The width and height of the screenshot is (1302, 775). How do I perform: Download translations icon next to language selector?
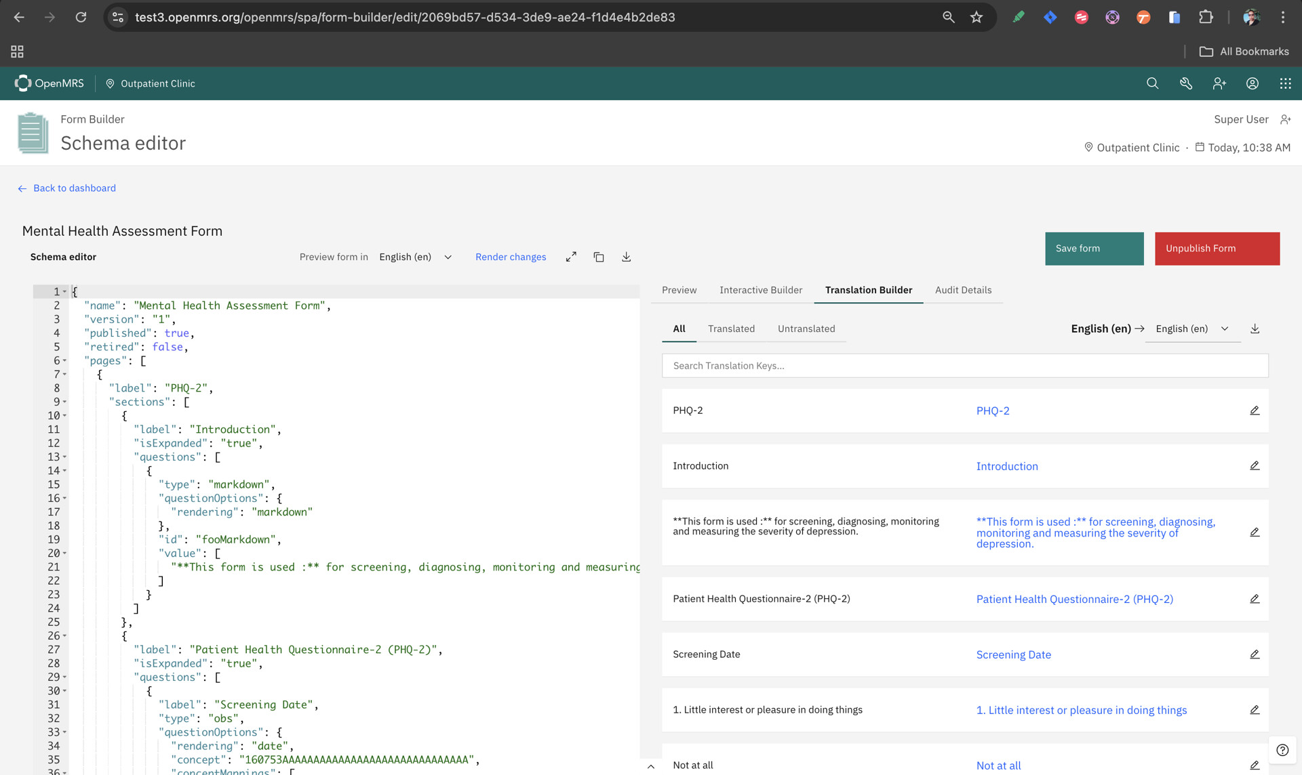point(1255,329)
